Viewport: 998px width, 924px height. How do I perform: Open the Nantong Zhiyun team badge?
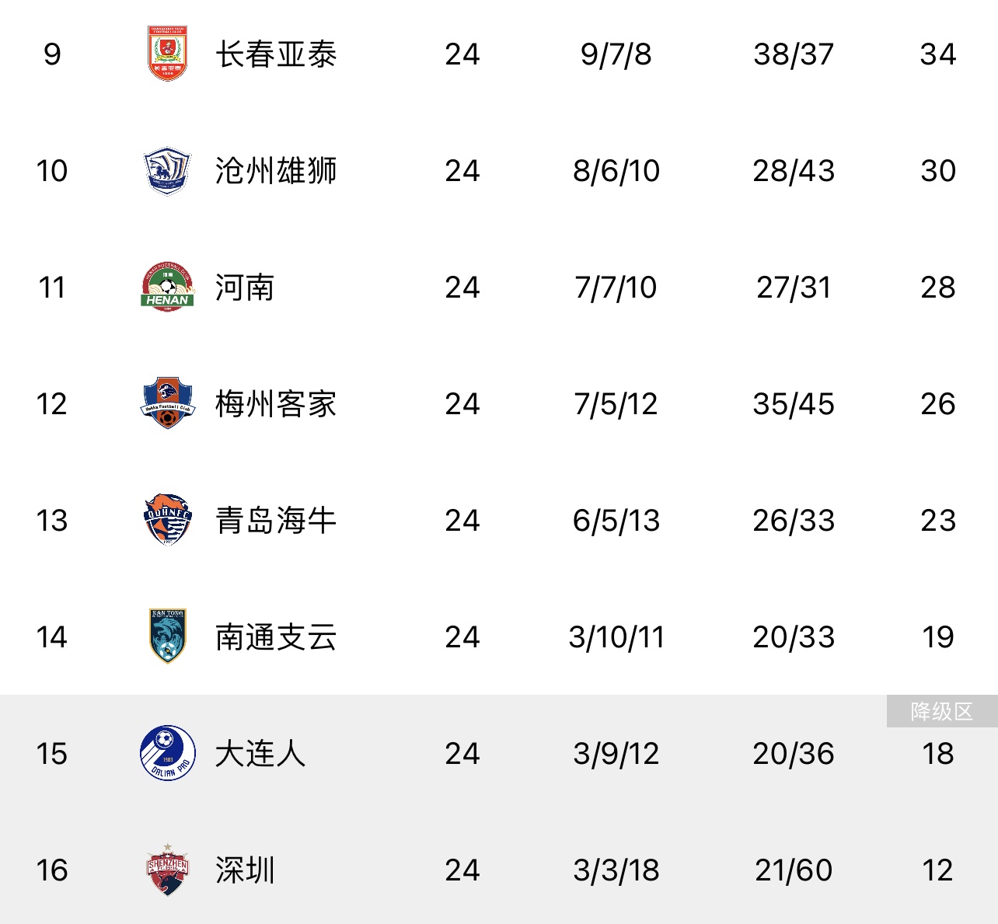point(167,636)
